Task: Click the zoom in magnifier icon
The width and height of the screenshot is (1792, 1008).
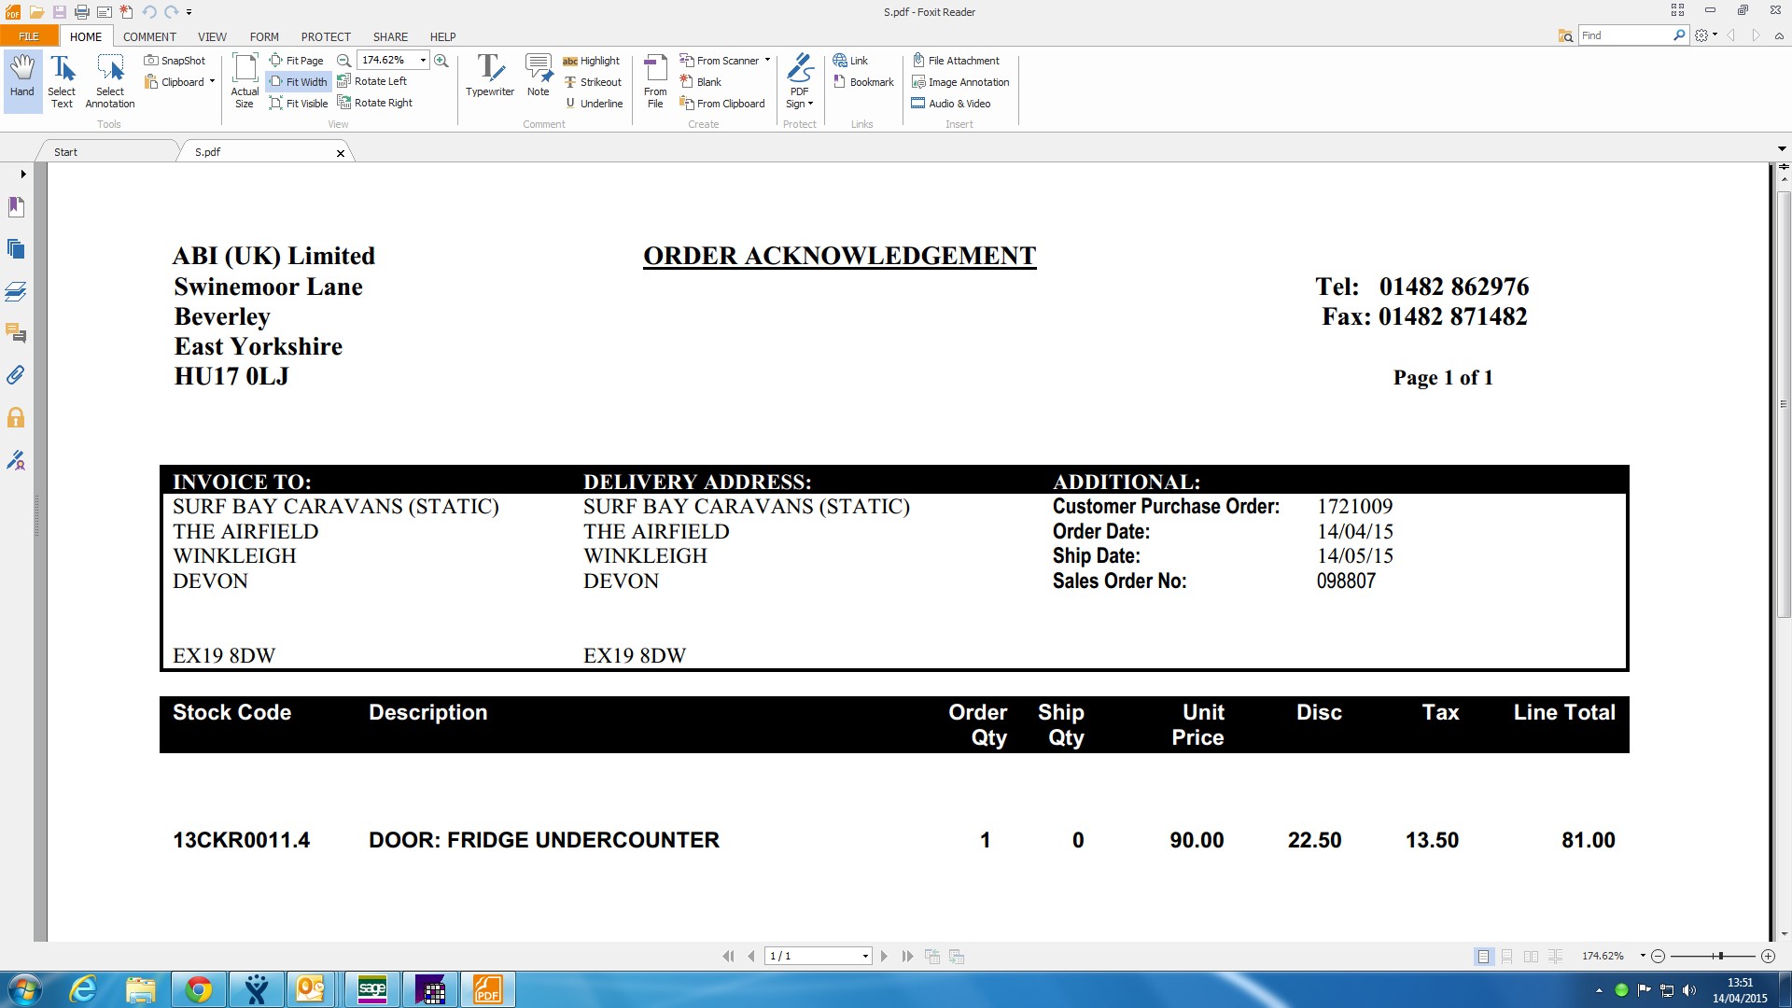Action: [441, 61]
